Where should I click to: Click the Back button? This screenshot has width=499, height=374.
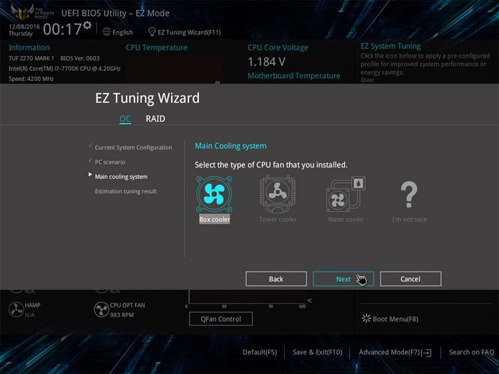[x=276, y=279]
